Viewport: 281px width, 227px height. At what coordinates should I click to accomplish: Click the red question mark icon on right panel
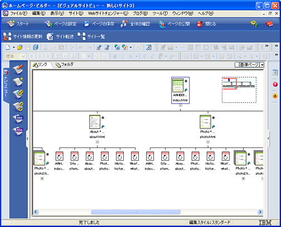click(x=275, y=85)
